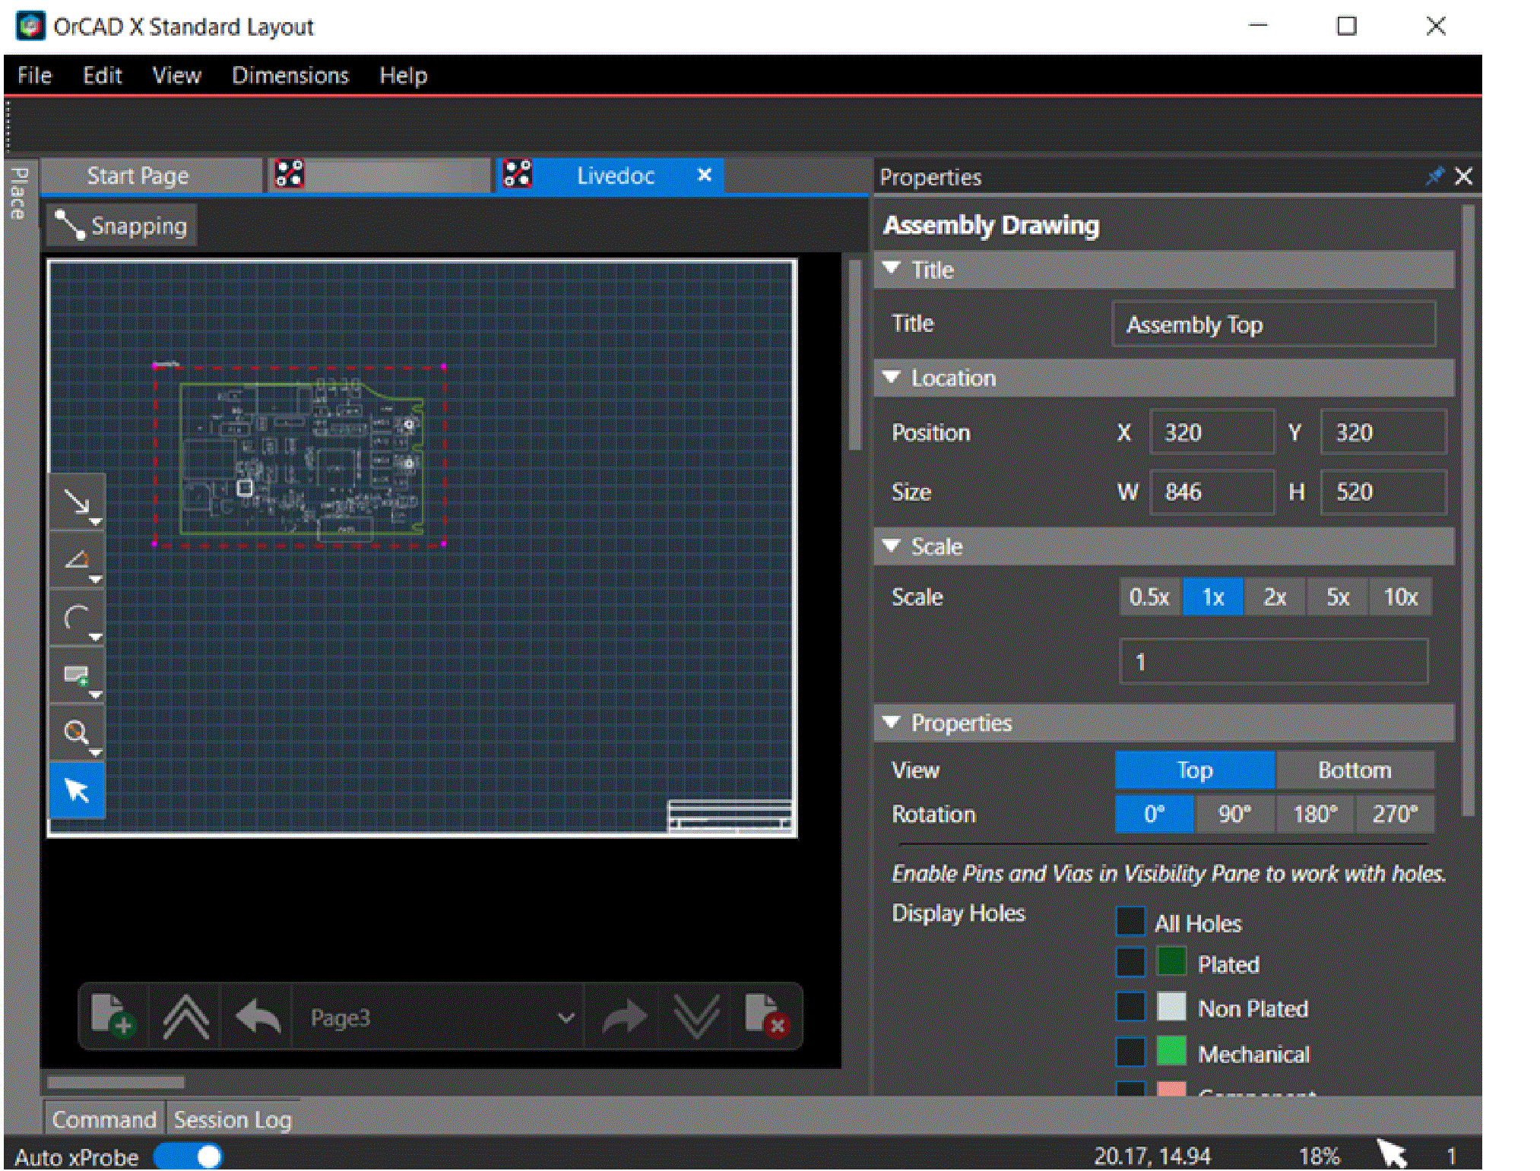The image size is (1540, 1171).
Task: Open the arrow tool dropdown caret
Action: pos(96,522)
